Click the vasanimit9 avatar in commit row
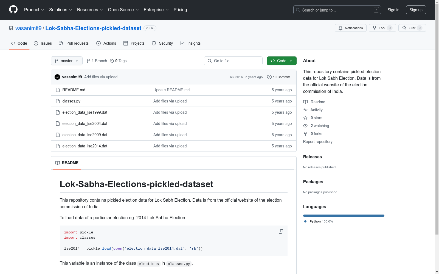The height and width of the screenshot is (274, 439). point(57,77)
